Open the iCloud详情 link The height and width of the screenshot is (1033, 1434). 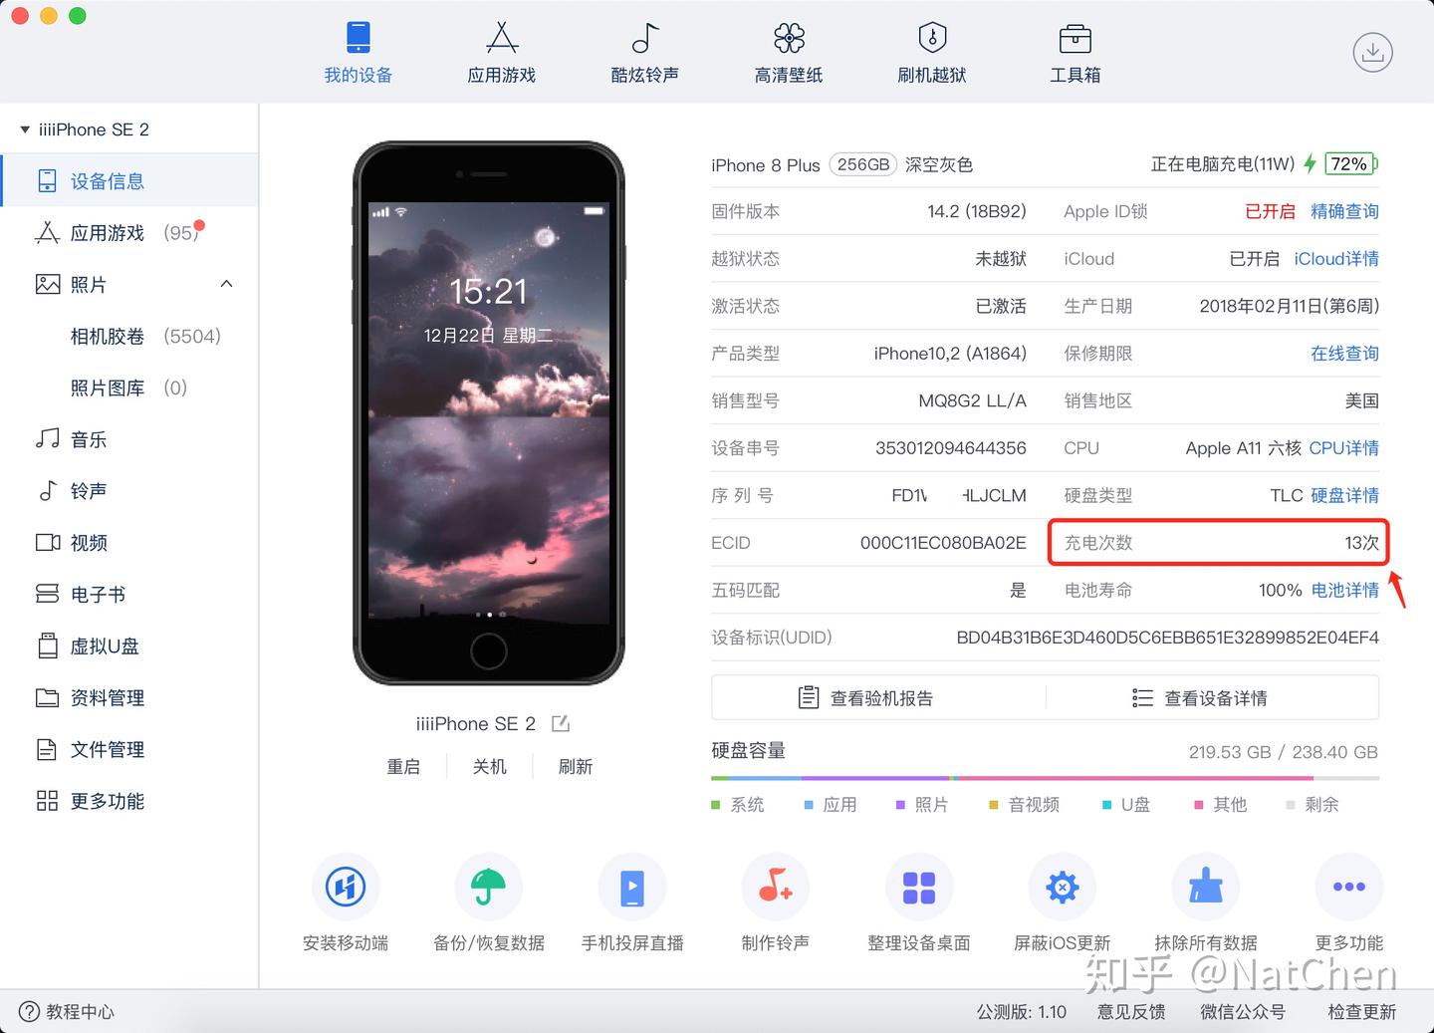click(x=1336, y=259)
